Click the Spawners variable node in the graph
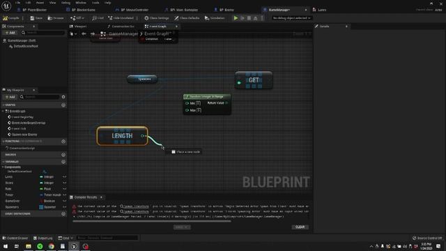 pos(142,79)
